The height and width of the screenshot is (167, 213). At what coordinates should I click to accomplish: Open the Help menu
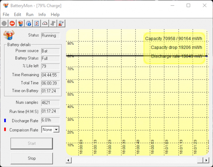tap(55, 15)
